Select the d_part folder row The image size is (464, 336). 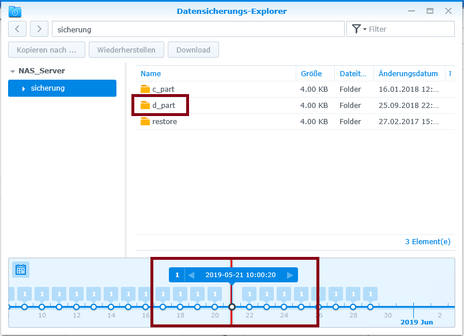tap(231, 106)
